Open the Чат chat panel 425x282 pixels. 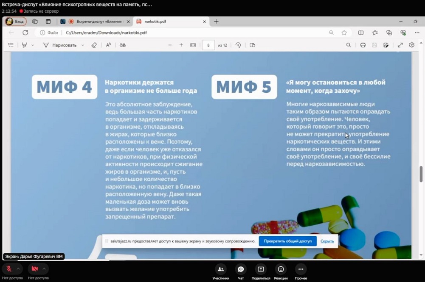[241, 269]
